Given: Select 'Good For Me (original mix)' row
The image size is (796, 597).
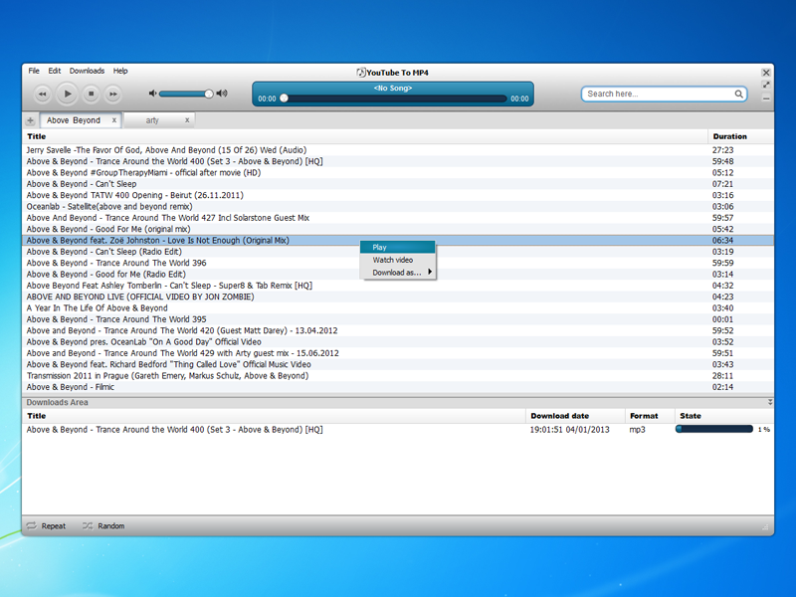Looking at the screenshot, I should tap(398, 229).
